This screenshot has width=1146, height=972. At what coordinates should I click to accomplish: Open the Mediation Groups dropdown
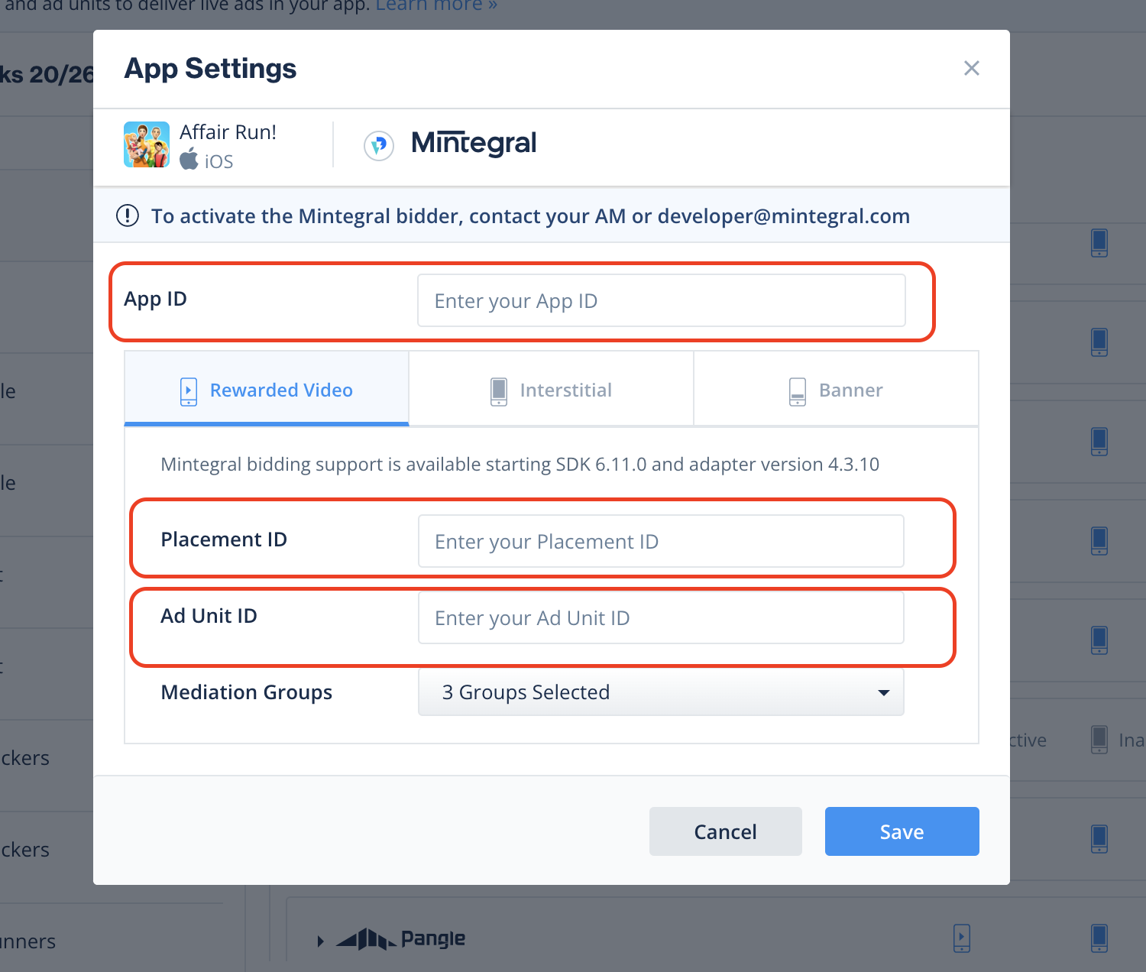(x=661, y=692)
